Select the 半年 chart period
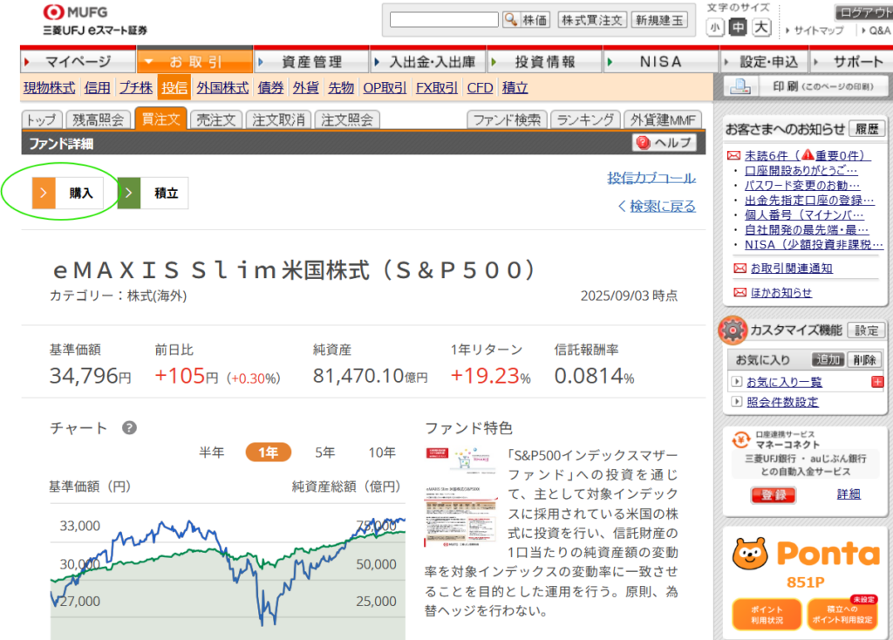 (211, 453)
